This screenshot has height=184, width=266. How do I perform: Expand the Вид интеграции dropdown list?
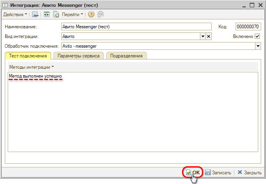(x=203, y=36)
